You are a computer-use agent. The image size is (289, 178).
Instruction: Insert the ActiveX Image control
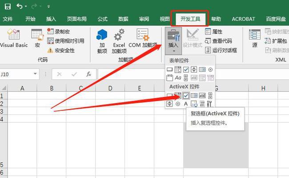[194, 104]
